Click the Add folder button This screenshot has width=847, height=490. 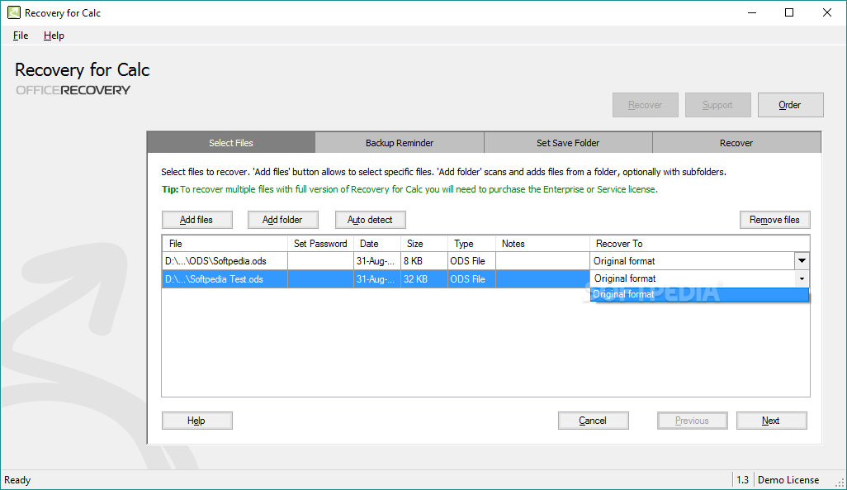(x=282, y=220)
